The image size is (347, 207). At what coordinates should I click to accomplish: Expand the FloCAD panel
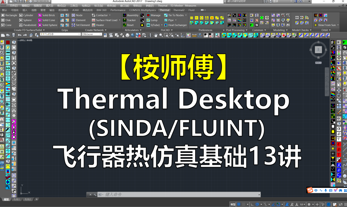(166, 30)
